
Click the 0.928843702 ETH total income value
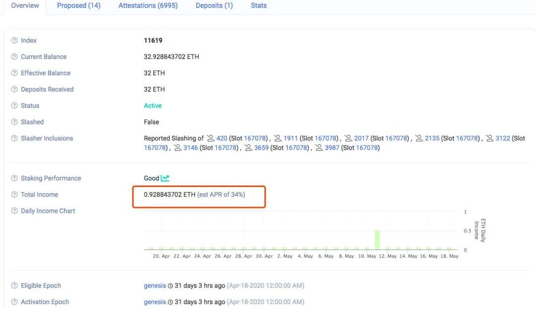[x=170, y=194]
